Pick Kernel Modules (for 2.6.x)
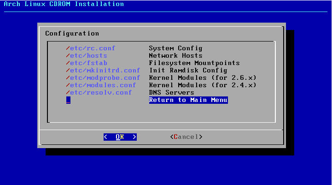The width and height of the screenshot is (332, 185). point(202,78)
